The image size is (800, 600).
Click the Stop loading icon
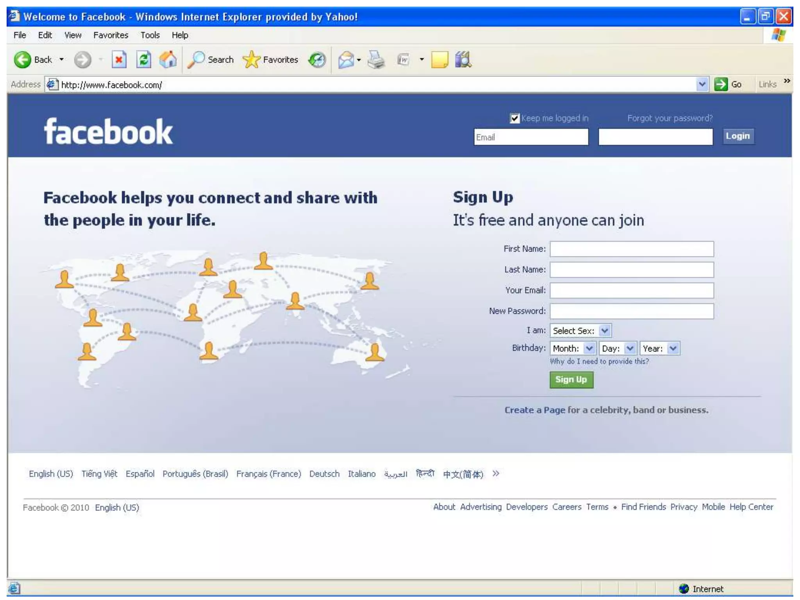119,60
